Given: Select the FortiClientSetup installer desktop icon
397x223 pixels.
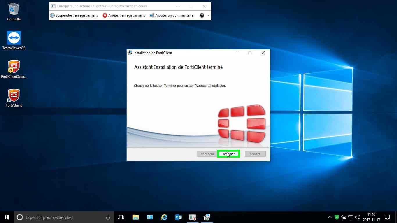Looking at the screenshot, I should pyautogui.click(x=14, y=69).
